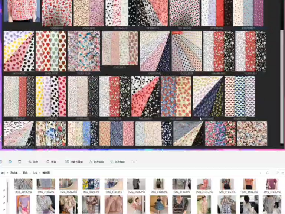The height and width of the screenshot is (214, 285).
Task: Select purple top on orange background photo
Action: click(x=23, y=205)
